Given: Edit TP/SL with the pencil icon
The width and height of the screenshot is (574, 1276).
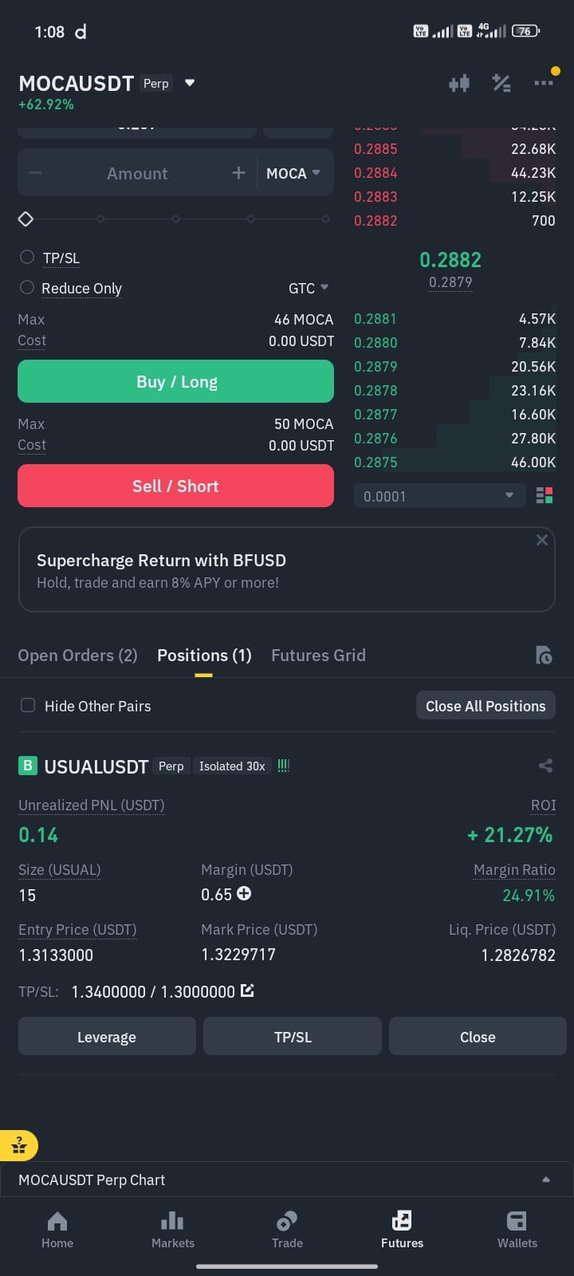Looking at the screenshot, I should (x=247, y=990).
